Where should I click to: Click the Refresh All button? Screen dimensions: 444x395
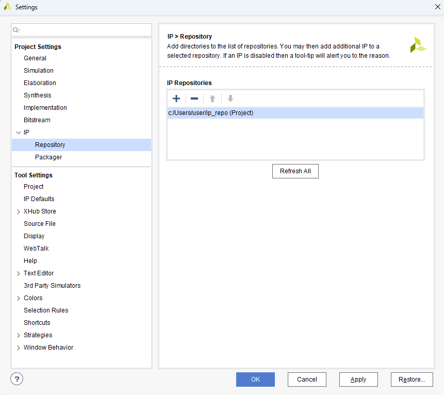point(295,171)
